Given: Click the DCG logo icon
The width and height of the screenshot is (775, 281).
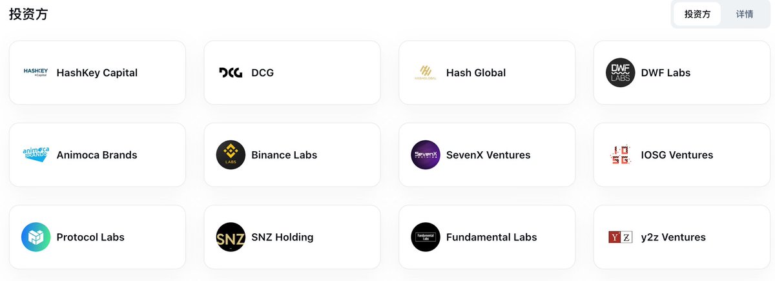Looking at the screenshot, I should (x=231, y=72).
